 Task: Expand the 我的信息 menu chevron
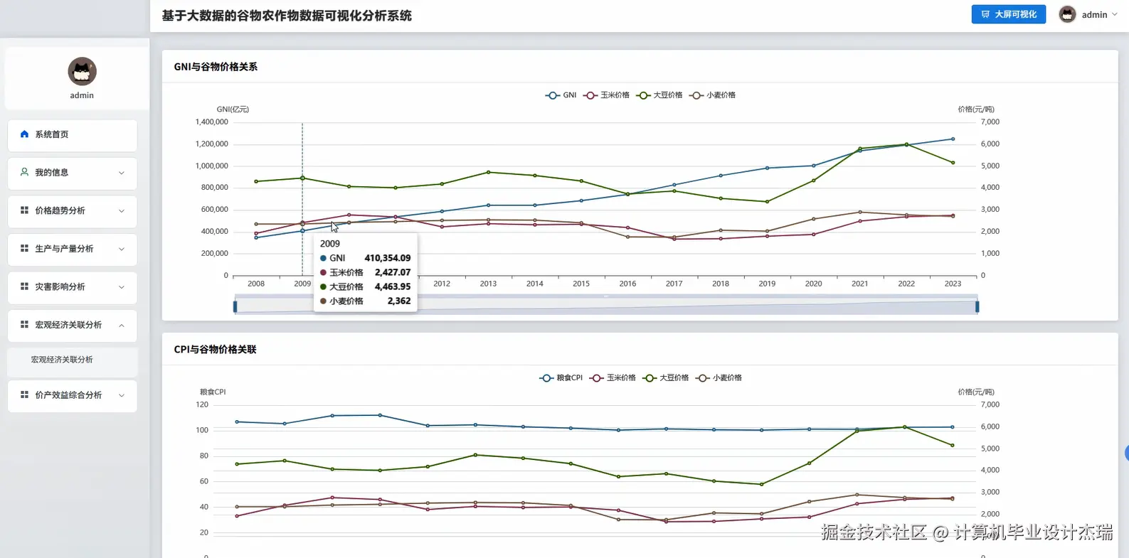pyautogui.click(x=122, y=173)
